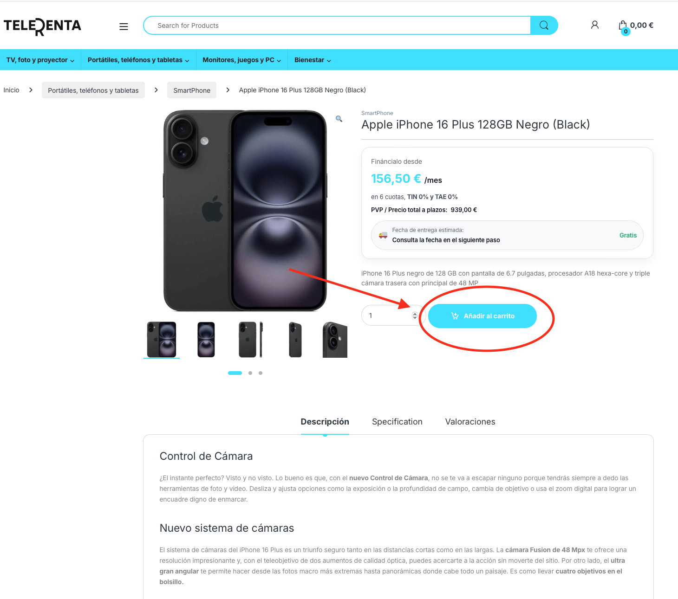Focus the Search for Products field
678x599 pixels.
click(x=337, y=26)
